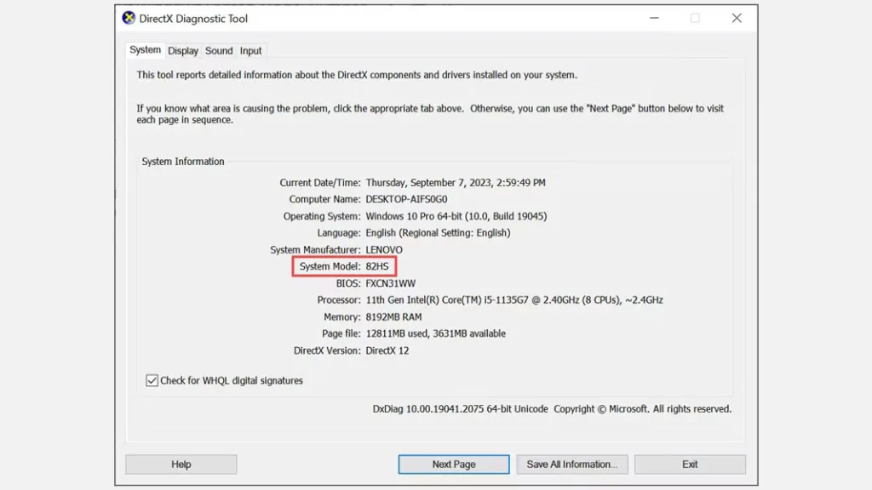Click the 11th Gen Intel processor value

(x=514, y=300)
